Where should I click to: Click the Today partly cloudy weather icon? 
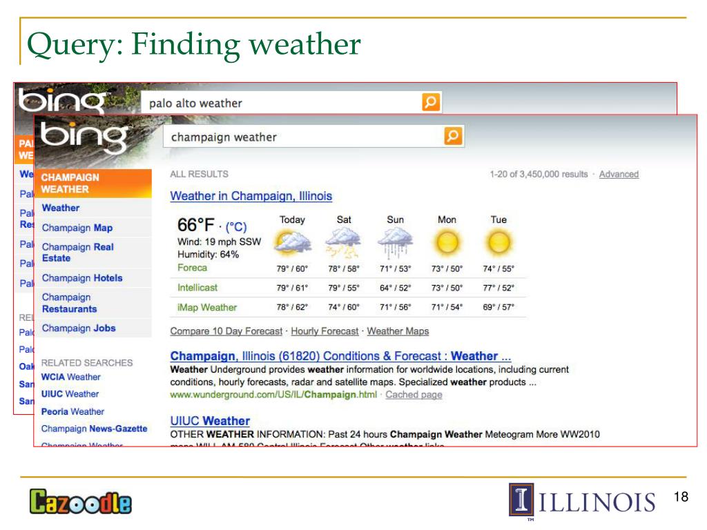[292, 242]
